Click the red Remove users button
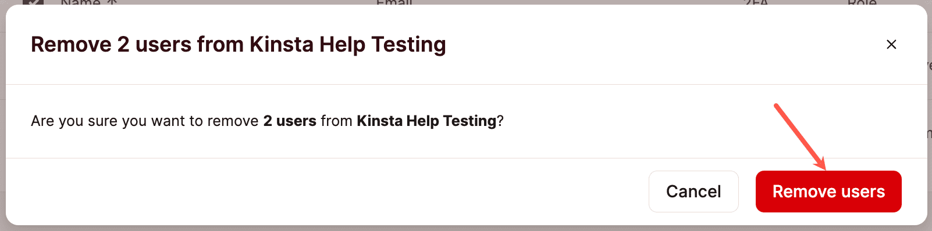The width and height of the screenshot is (932, 231). point(828,192)
